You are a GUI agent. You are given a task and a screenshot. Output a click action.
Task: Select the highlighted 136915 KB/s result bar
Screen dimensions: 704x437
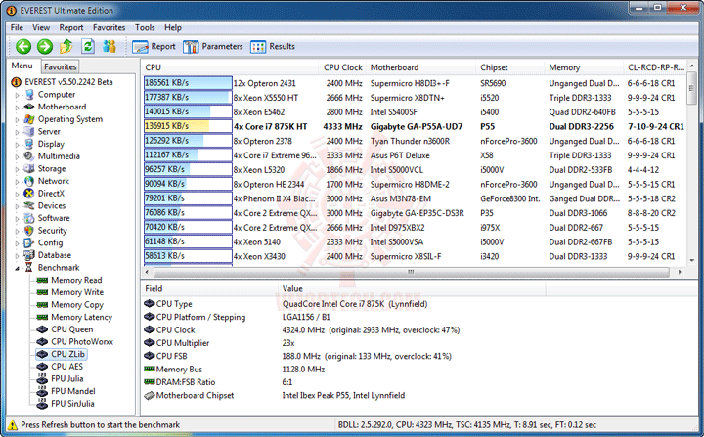(188, 126)
